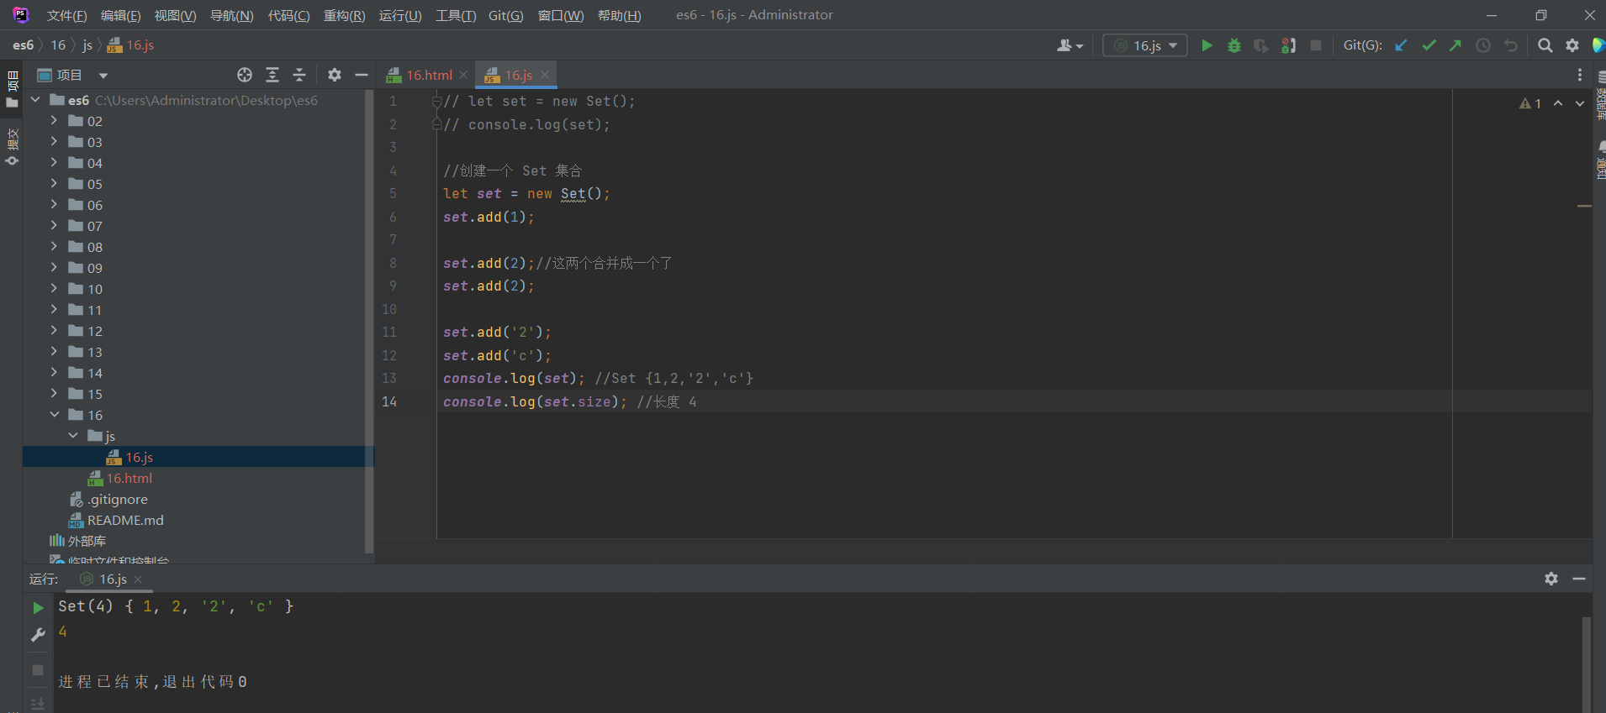
Task: Click the Stop square in the toolbar
Action: point(1316,45)
